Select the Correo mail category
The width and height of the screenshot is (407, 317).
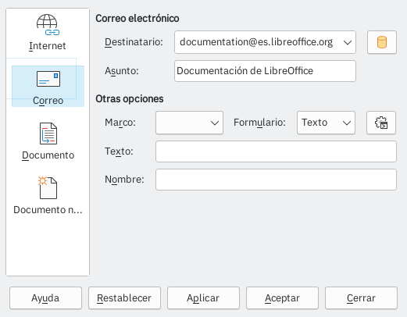tap(48, 87)
